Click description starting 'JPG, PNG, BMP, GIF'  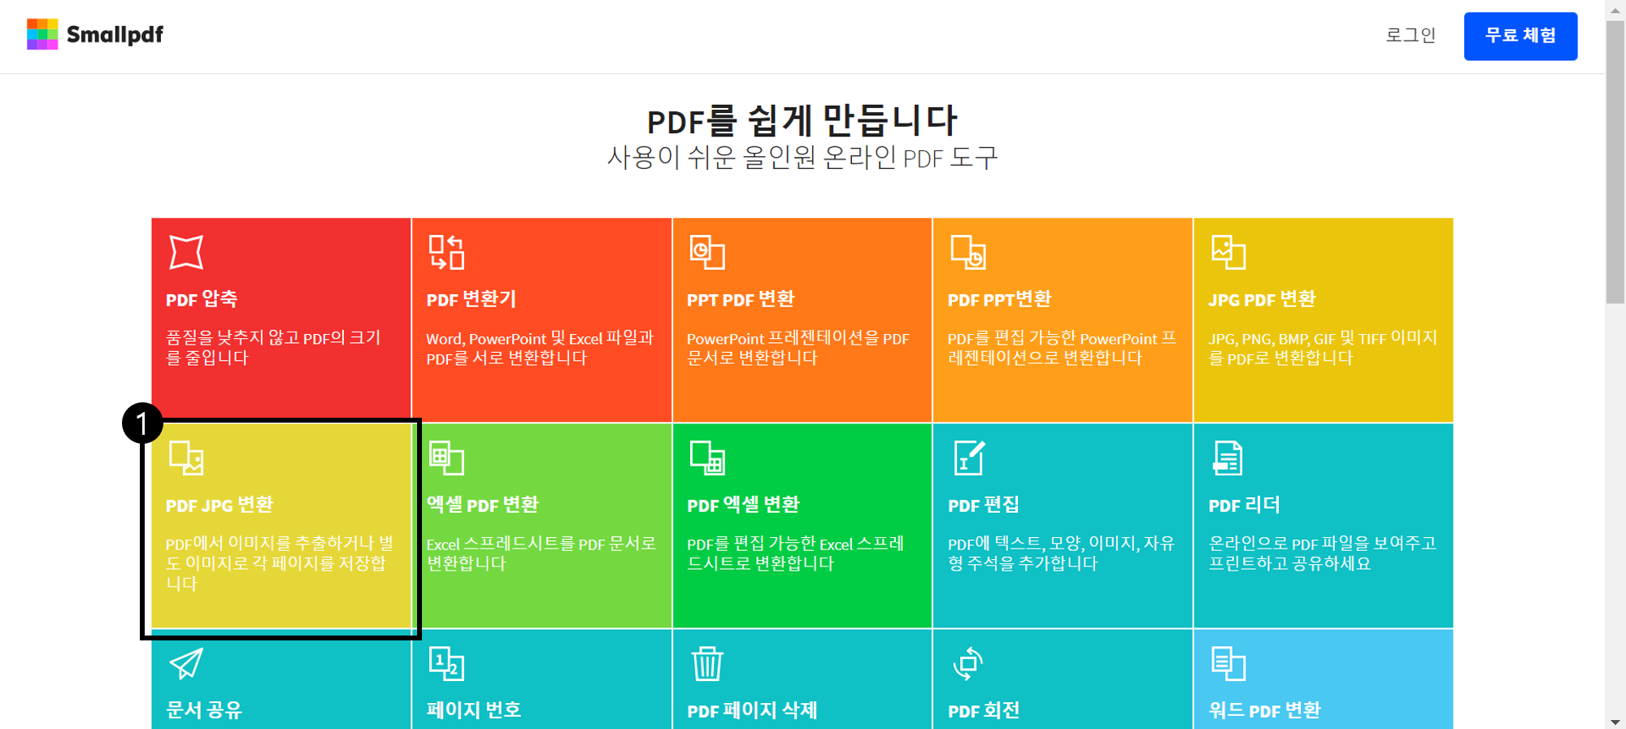point(1323,348)
